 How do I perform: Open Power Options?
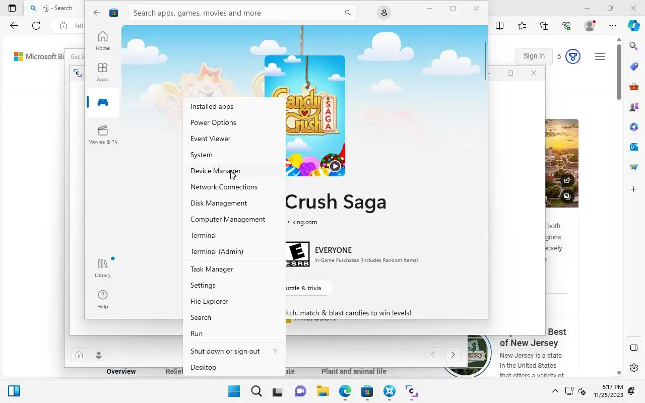(234, 122)
